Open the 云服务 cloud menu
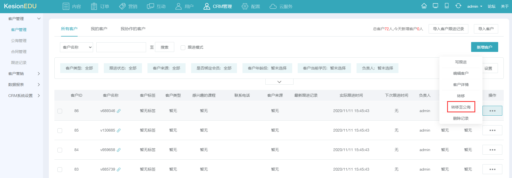The width and height of the screenshot is (512, 178). (x=281, y=6)
